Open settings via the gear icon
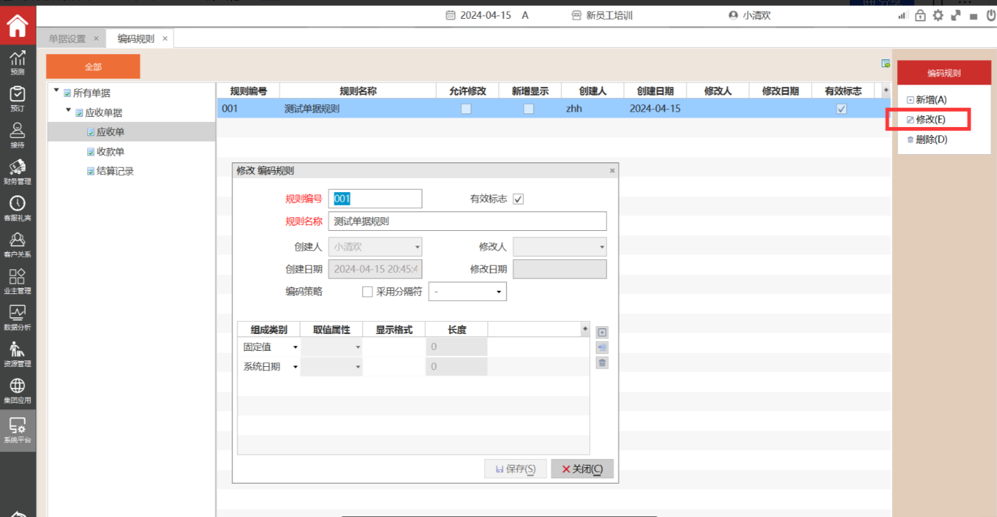Screen dimensions: 997x517 (x=938, y=15)
